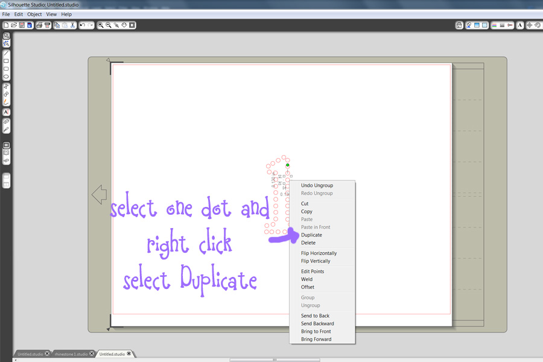Screen dimensions: 543x362
Task: Click the Print icon in toolbar
Action: coord(39,25)
